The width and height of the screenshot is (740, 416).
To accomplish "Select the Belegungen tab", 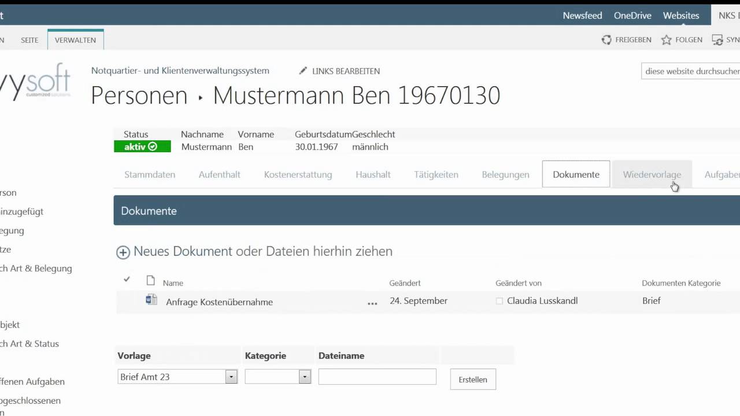I will (x=506, y=174).
